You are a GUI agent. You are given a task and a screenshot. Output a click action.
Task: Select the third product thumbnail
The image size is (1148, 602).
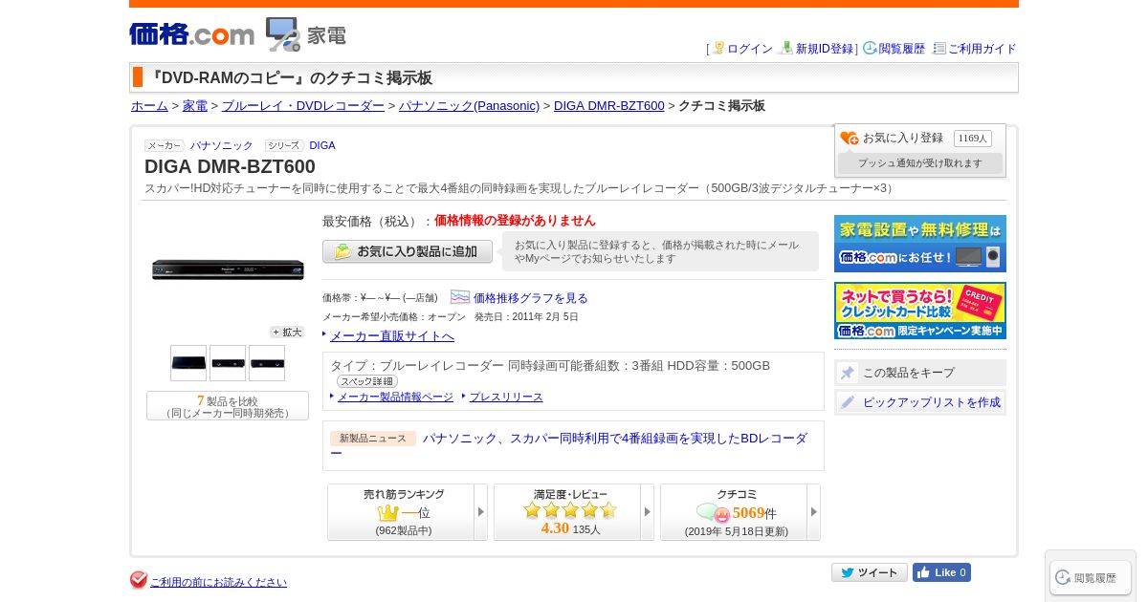click(267, 363)
